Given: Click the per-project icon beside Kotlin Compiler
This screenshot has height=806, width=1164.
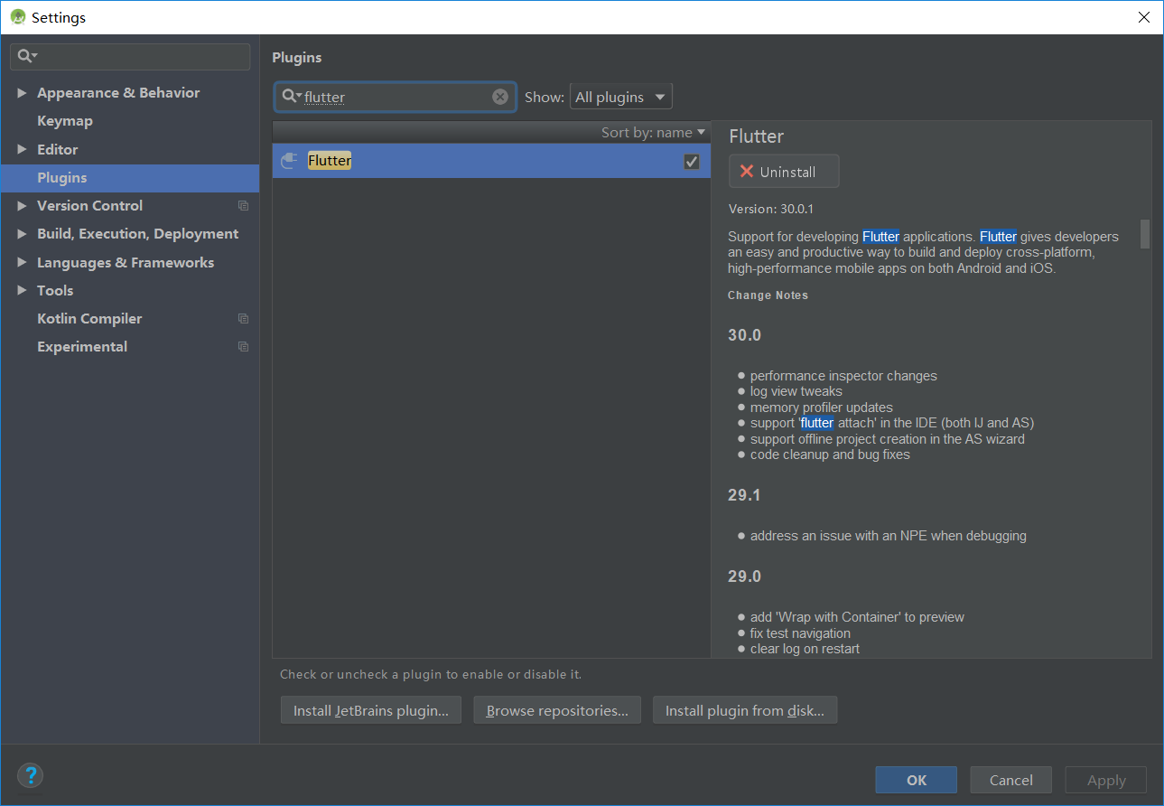Looking at the screenshot, I should (x=243, y=319).
